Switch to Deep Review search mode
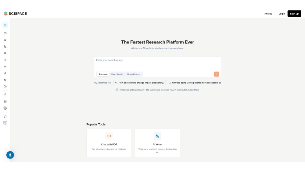Viewport: 305px width, 171px height. click(134, 74)
